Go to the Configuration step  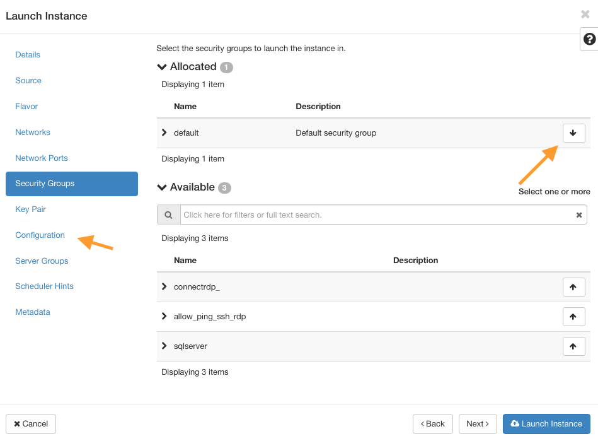(40, 235)
